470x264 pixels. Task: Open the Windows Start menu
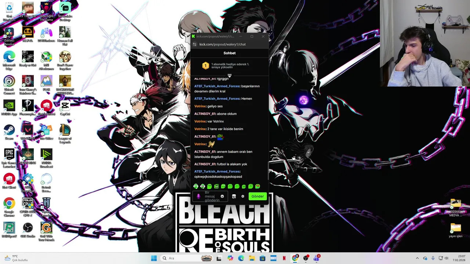point(154,258)
